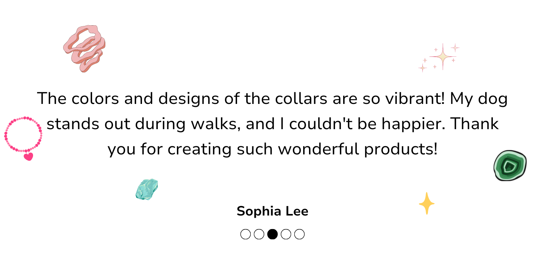Select the second testimonial carousel dot

[x=259, y=234]
